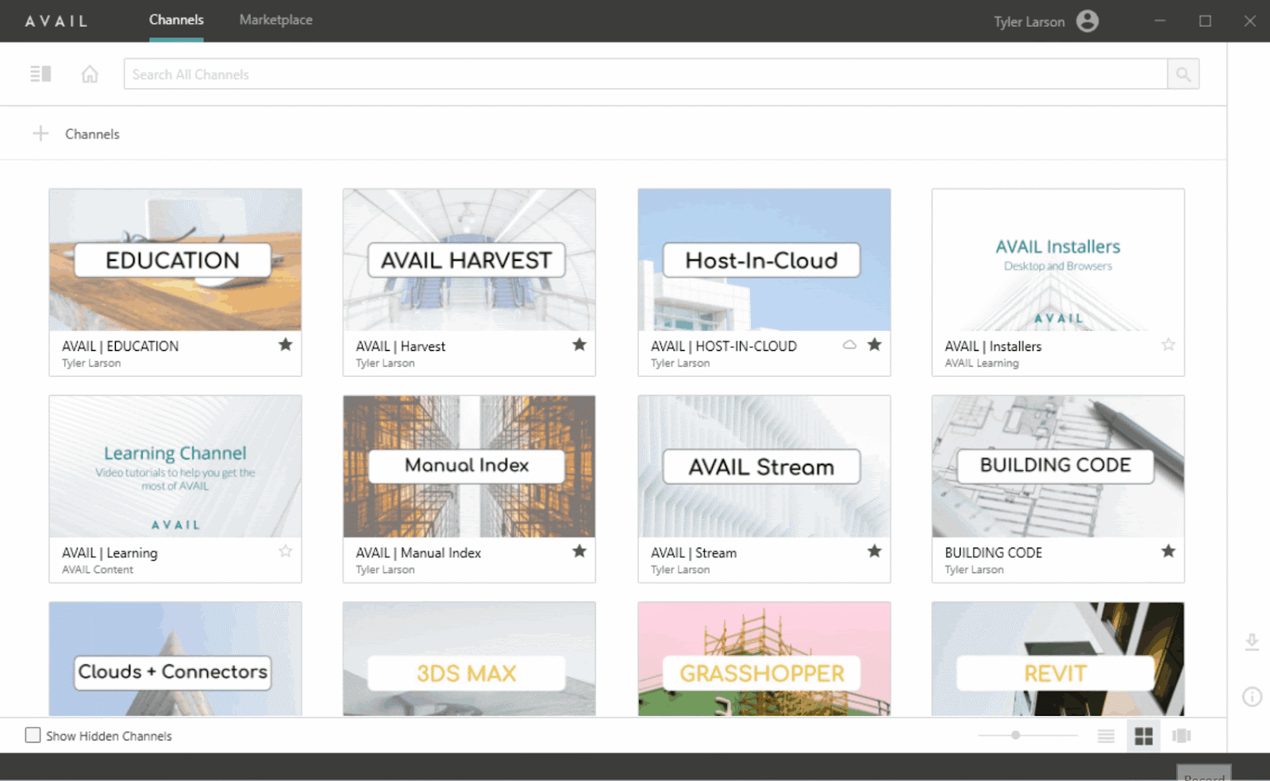Click the Show Hidden Channels label
1270x781 pixels.
[x=109, y=736]
